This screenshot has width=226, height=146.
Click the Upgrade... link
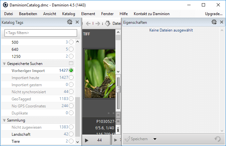pyautogui.click(x=214, y=14)
